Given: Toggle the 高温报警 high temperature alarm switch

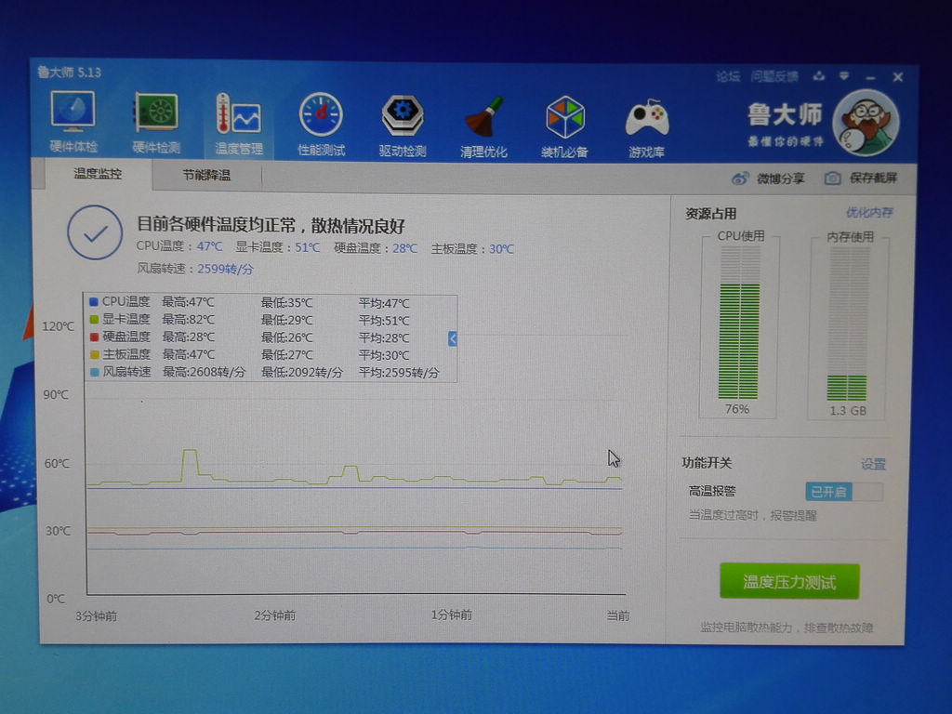Looking at the screenshot, I should [x=843, y=492].
